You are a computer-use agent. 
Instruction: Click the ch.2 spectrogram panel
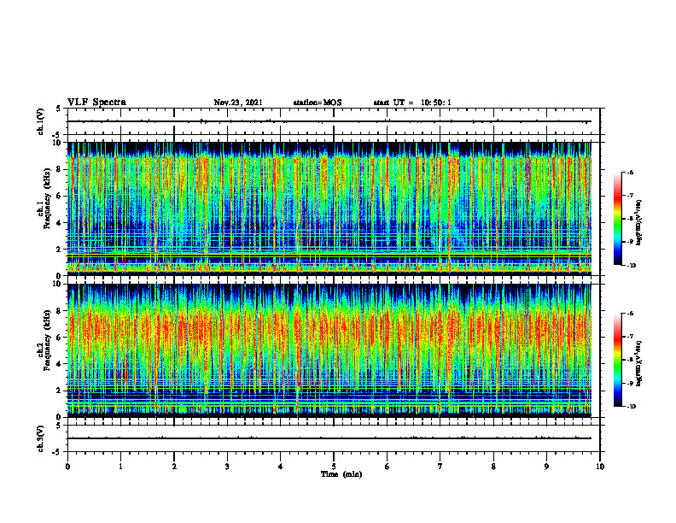pyautogui.click(x=329, y=350)
